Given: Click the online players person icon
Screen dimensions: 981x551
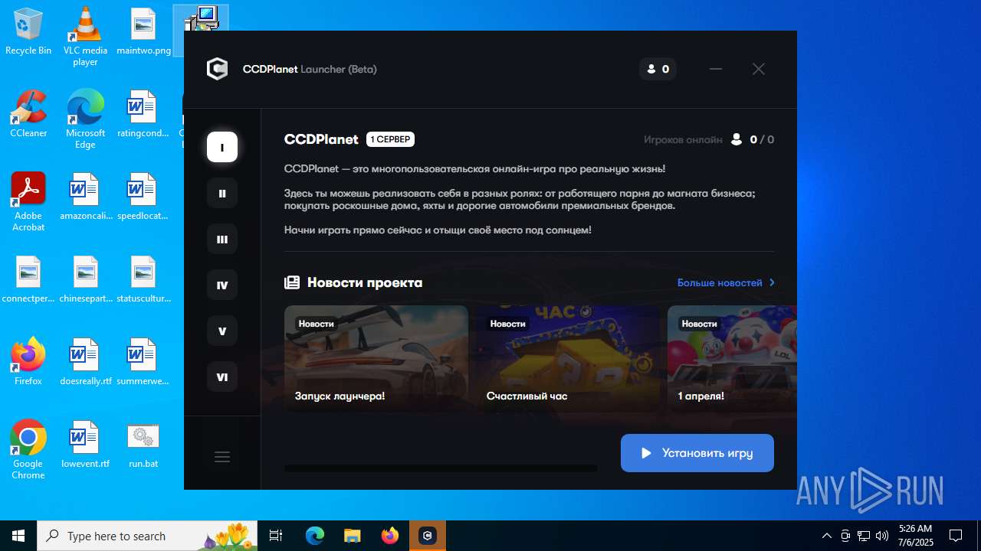Looking at the screenshot, I should pyautogui.click(x=737, y=139).
